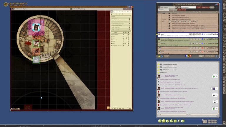
Task: Click round counter colored number indicator
Action: click(x=189, y=56)
